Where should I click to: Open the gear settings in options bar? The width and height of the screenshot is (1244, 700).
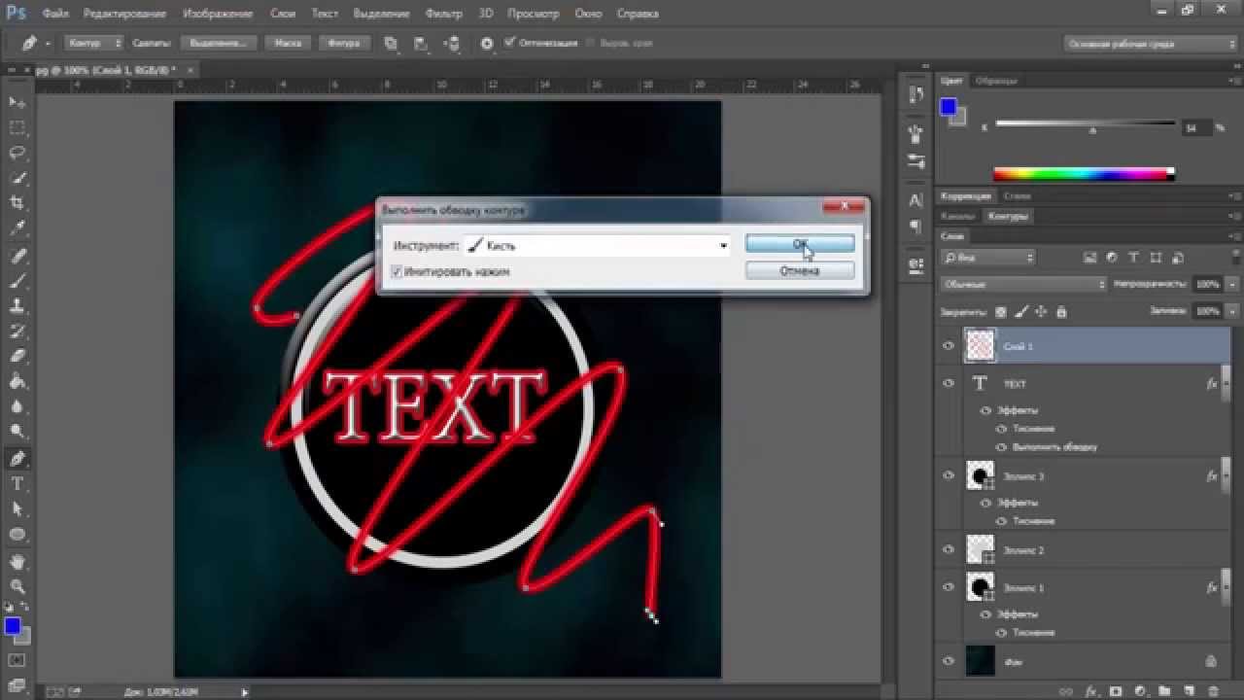pyautogui.click(x=487, y=44)
